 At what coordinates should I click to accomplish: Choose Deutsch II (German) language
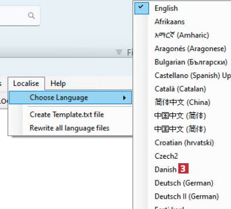tap(187, 196)
